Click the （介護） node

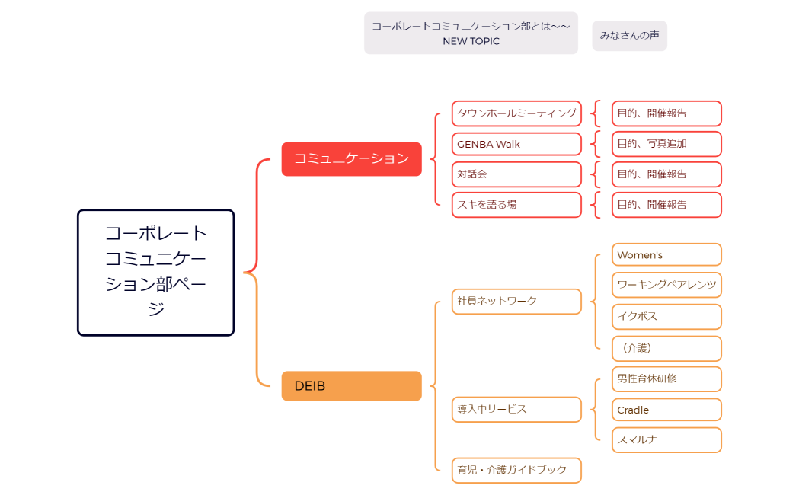tap(666, 348)
